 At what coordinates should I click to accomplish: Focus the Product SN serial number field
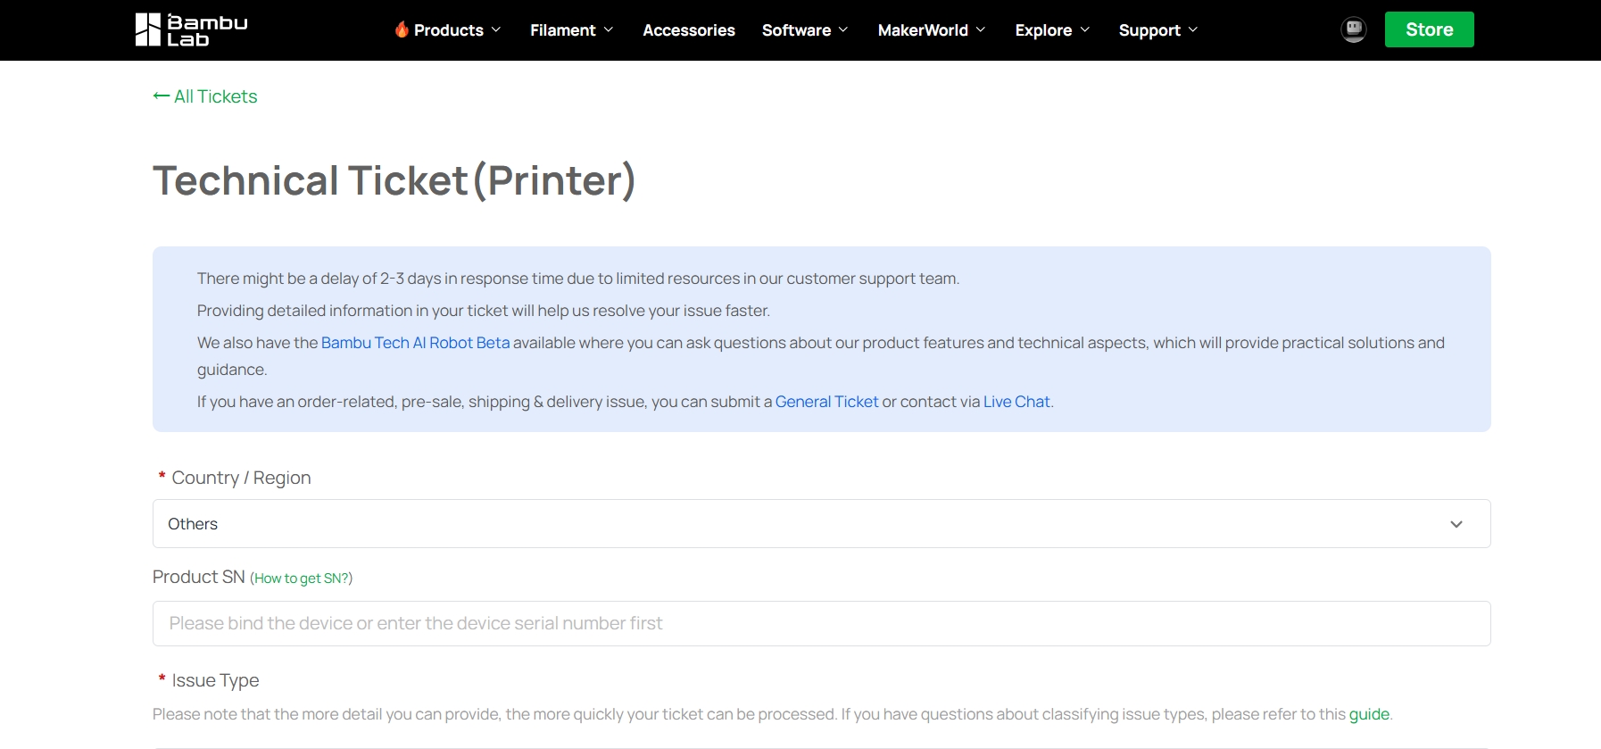coord(821,623)
